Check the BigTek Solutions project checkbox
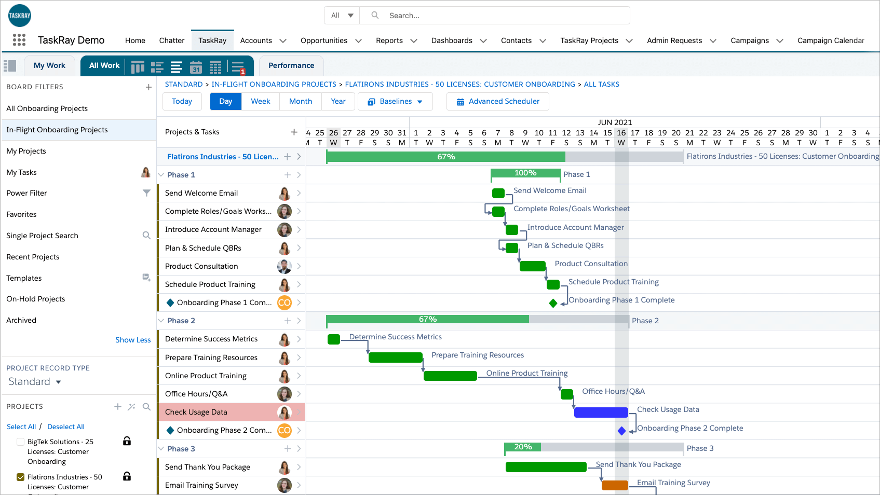880x495 pixels. (x=21, y=442)
